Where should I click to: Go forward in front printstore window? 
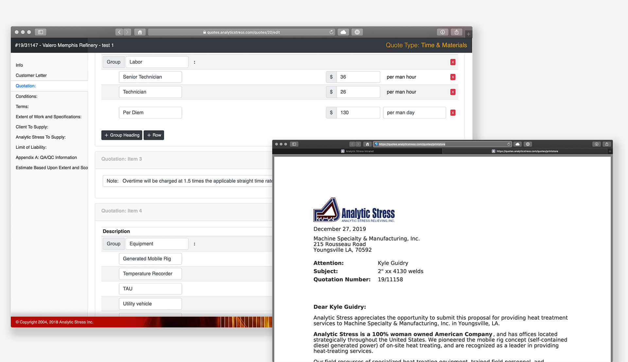(358, 144)
